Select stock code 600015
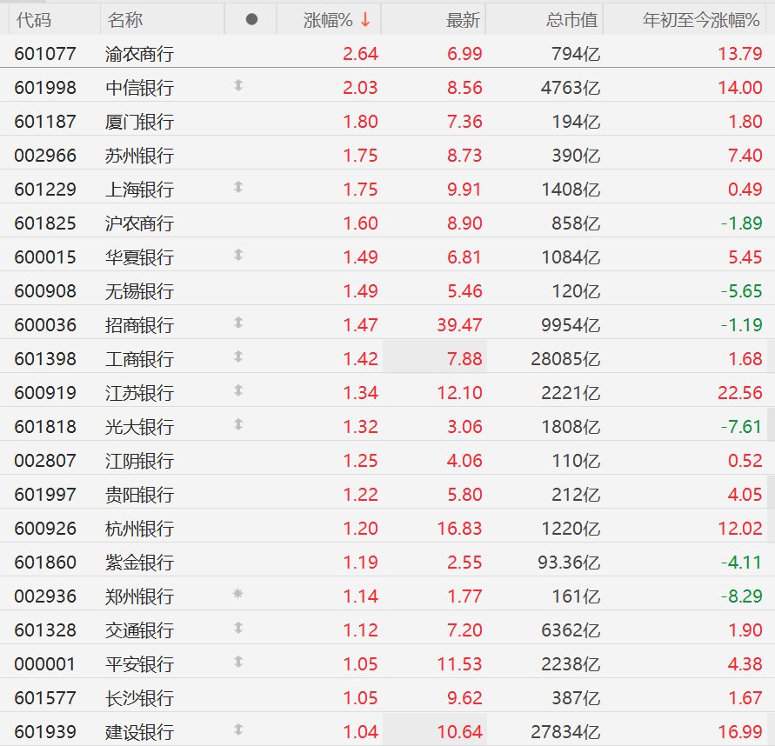The image size is (775, 746). (45, 257)
